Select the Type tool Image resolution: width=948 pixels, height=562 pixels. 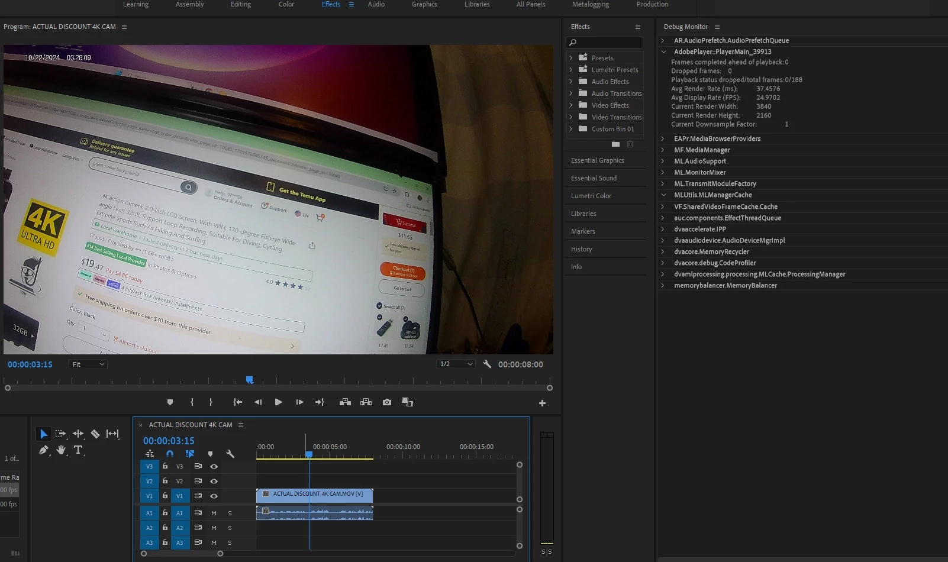78,450
